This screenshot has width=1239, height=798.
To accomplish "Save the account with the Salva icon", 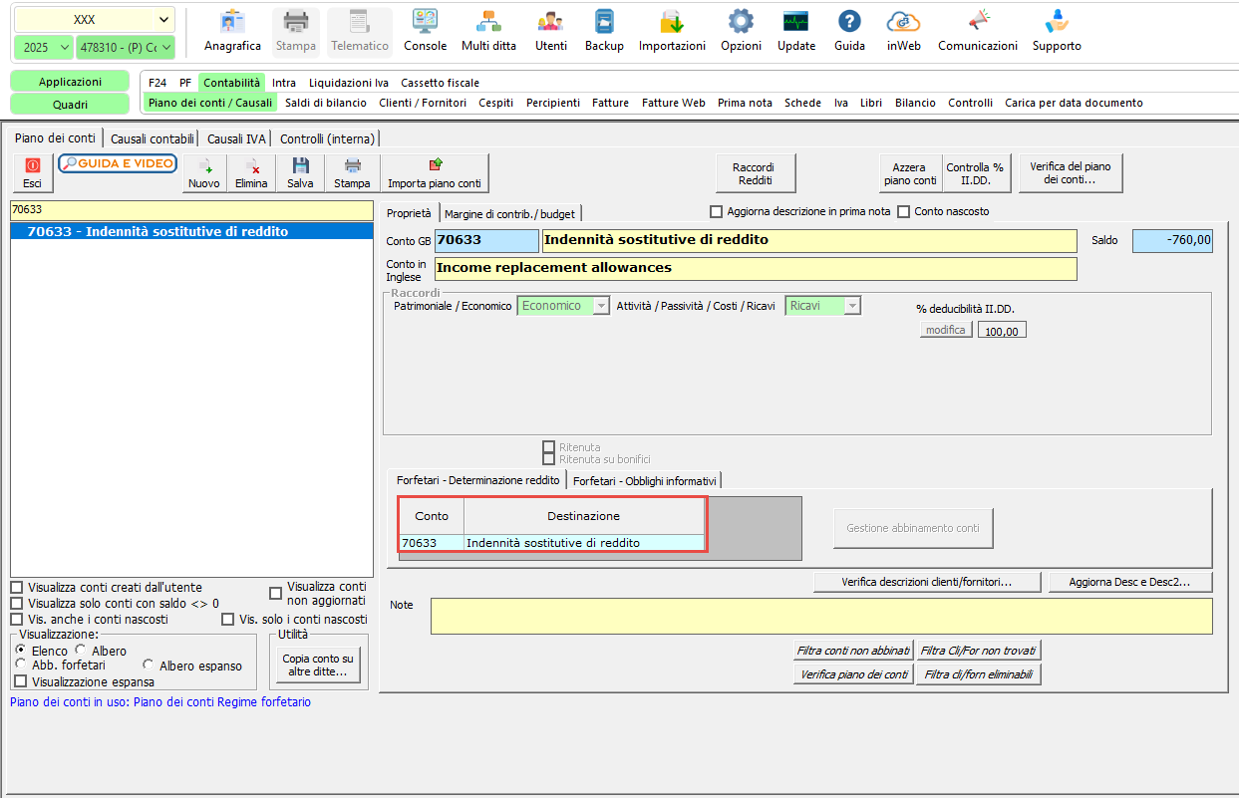I will pos(300,173).
